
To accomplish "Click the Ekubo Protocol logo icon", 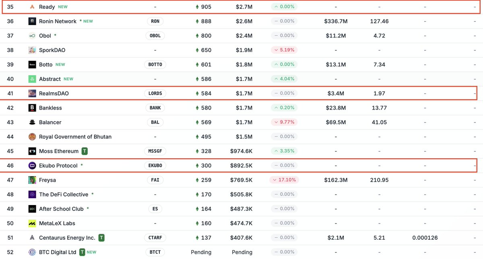I will pyautogui.click(x=32, y=166).
